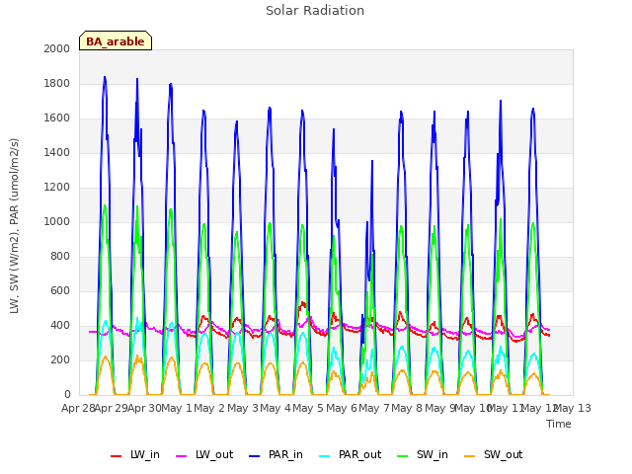Click the 1800 y-axis tick label

(x=57, y=83)
